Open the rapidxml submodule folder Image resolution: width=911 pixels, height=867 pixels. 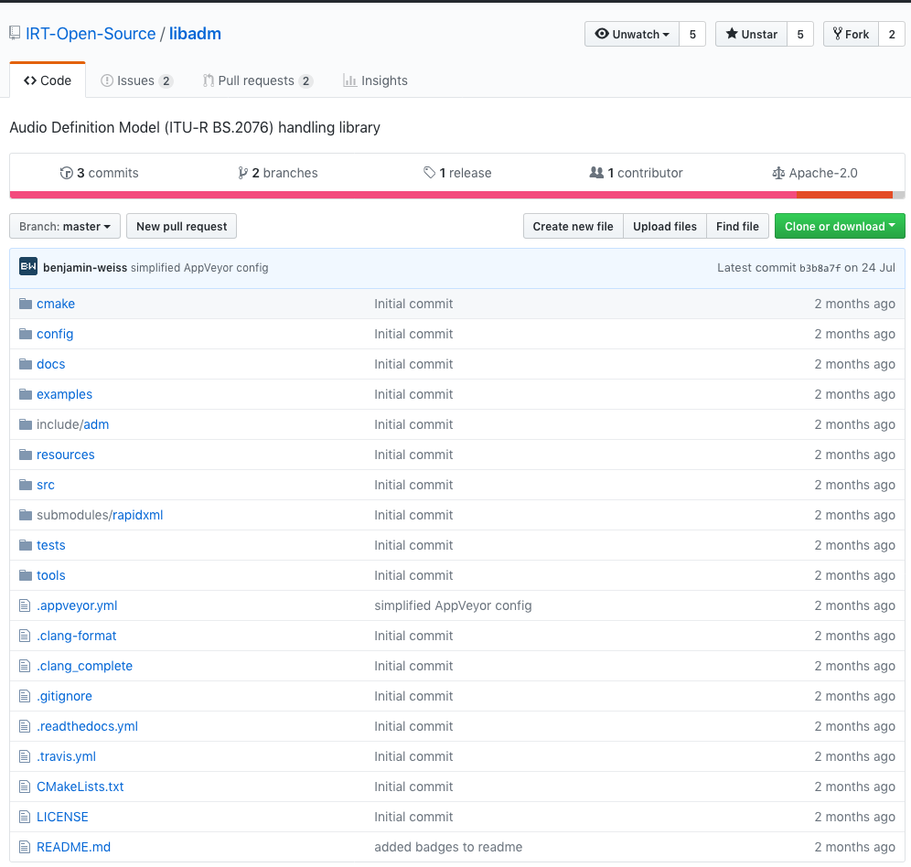(138, 515)
